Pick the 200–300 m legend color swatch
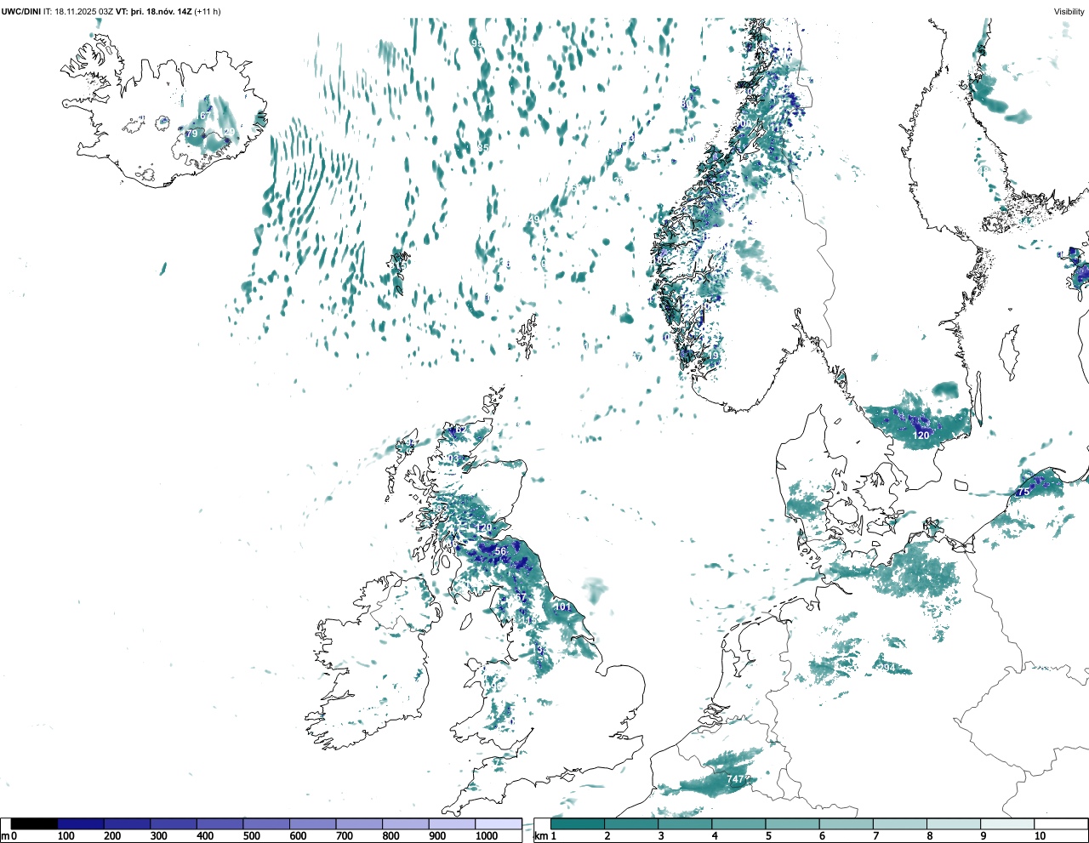The image size is (1089, 843). (x=128, y=823)
